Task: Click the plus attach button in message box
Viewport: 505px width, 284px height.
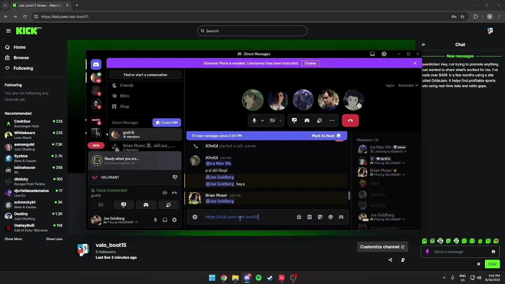Action: (195, 217)
